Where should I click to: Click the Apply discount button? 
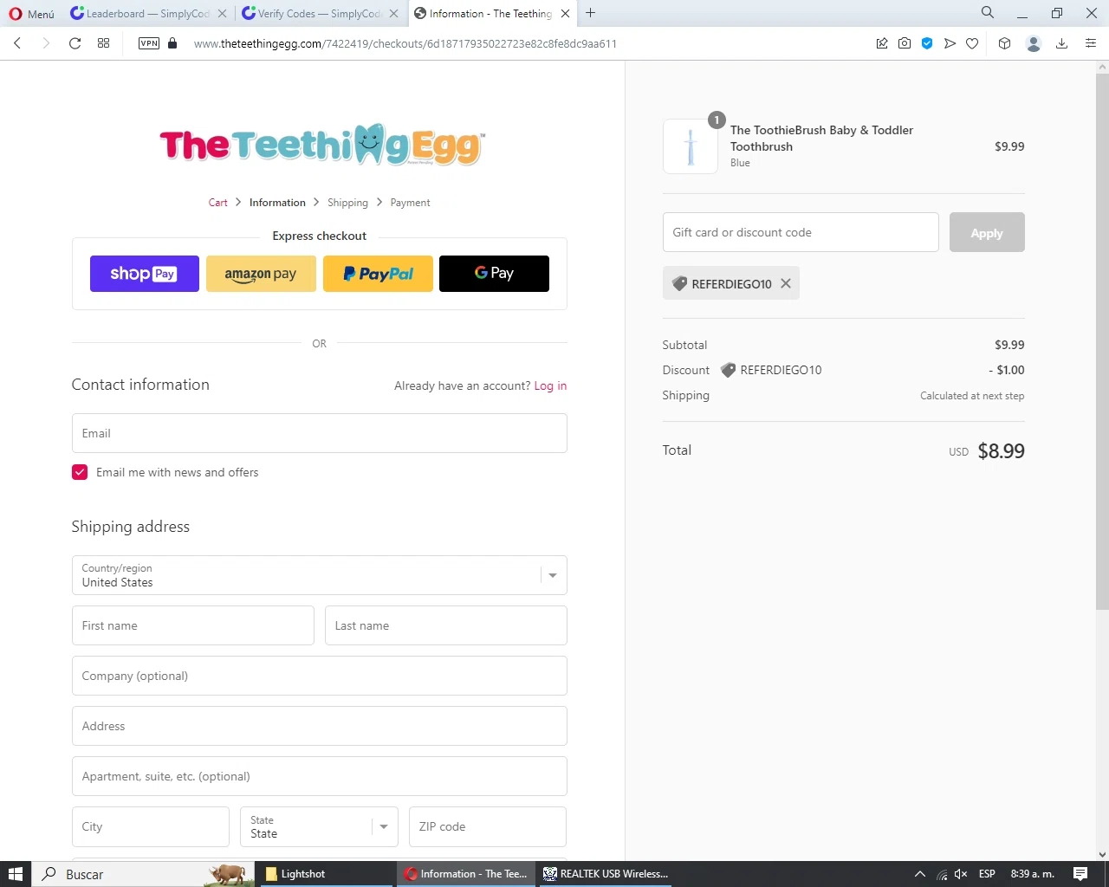pyautogui.click(x=987, y=232)
